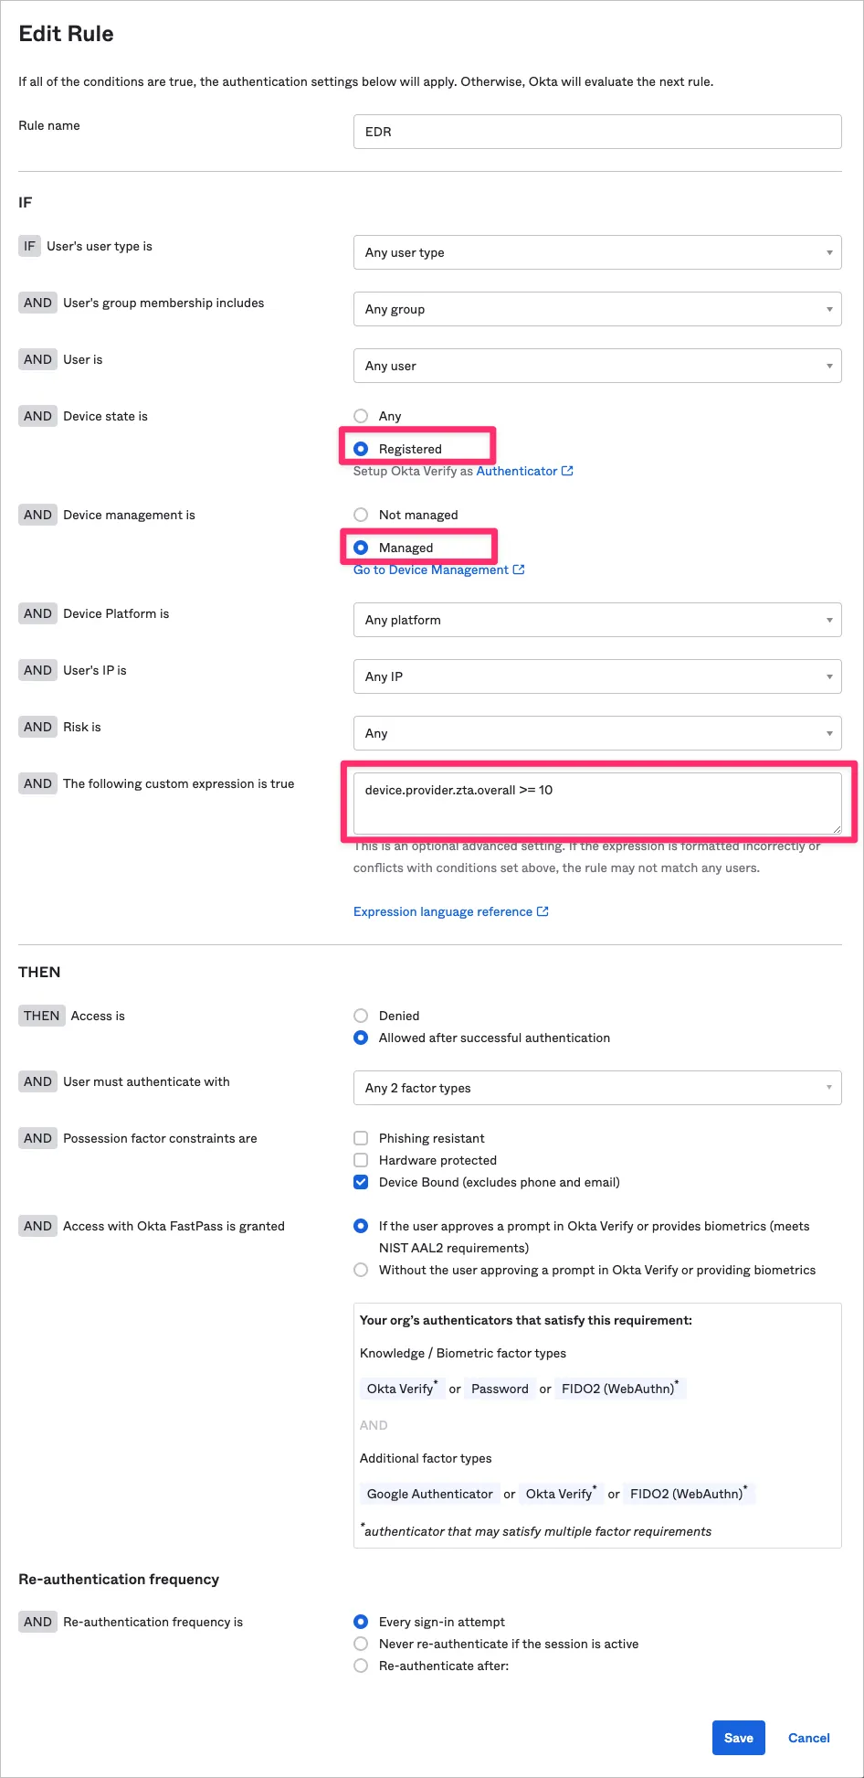This screenshot has width=864, height=1778.
Task: Click the Cancel link
Action: point(808,1738)
